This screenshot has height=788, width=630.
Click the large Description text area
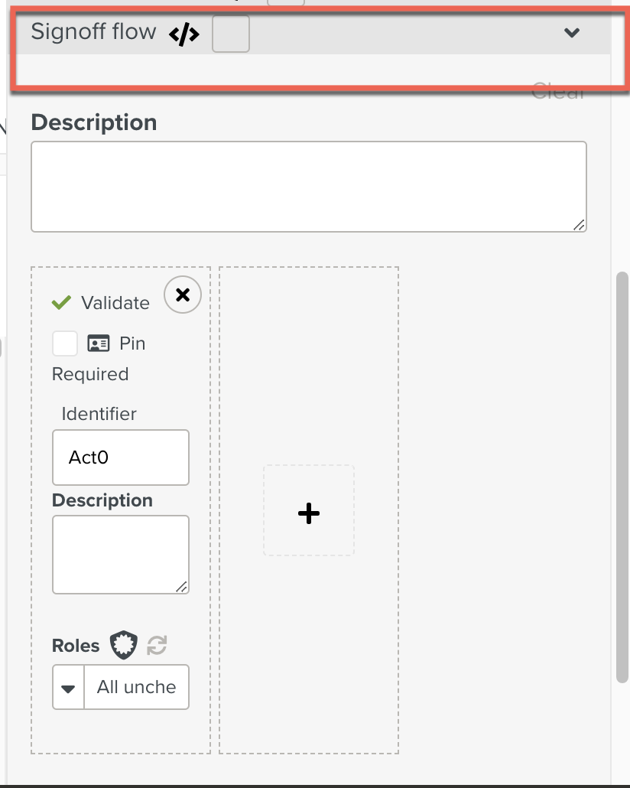[x=308, y=186]
